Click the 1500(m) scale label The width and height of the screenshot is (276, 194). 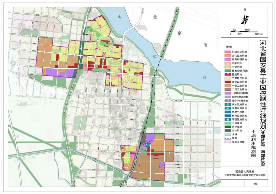(259, 34)
